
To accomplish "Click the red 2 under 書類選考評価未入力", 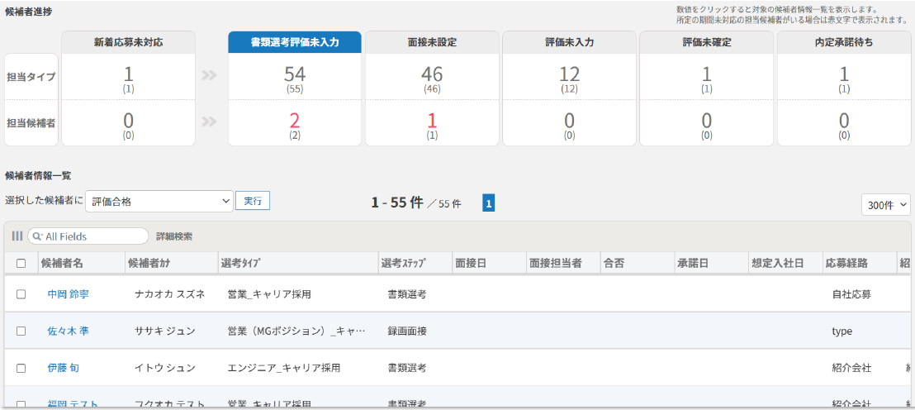I will point(295,120).
